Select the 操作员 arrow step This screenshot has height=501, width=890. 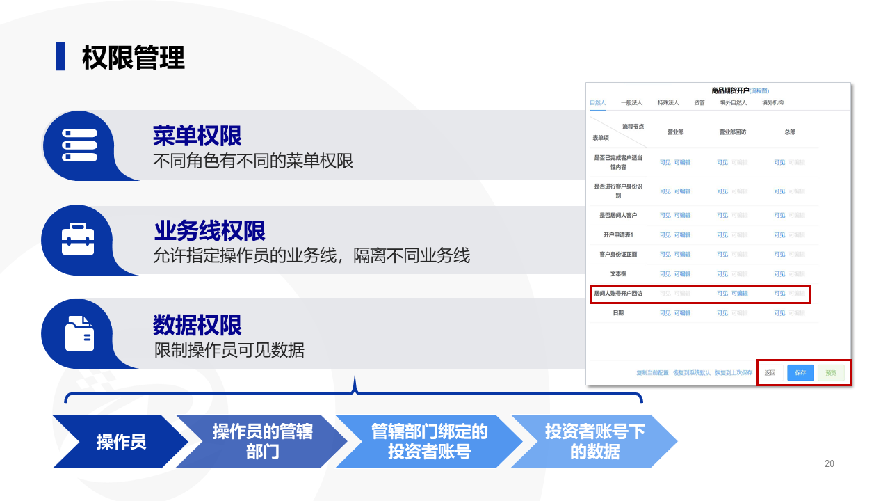pyautogui.click(x=121, y=442)
